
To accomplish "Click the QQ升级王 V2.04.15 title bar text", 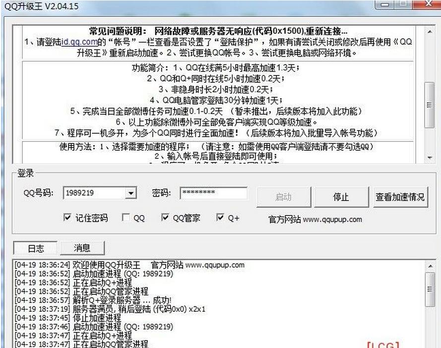I will 42,6.
